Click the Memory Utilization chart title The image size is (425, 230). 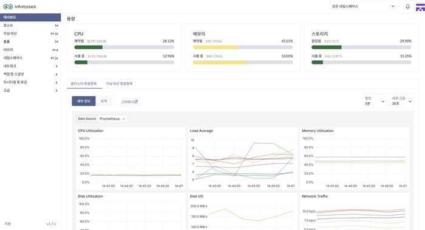click(318, 131)
